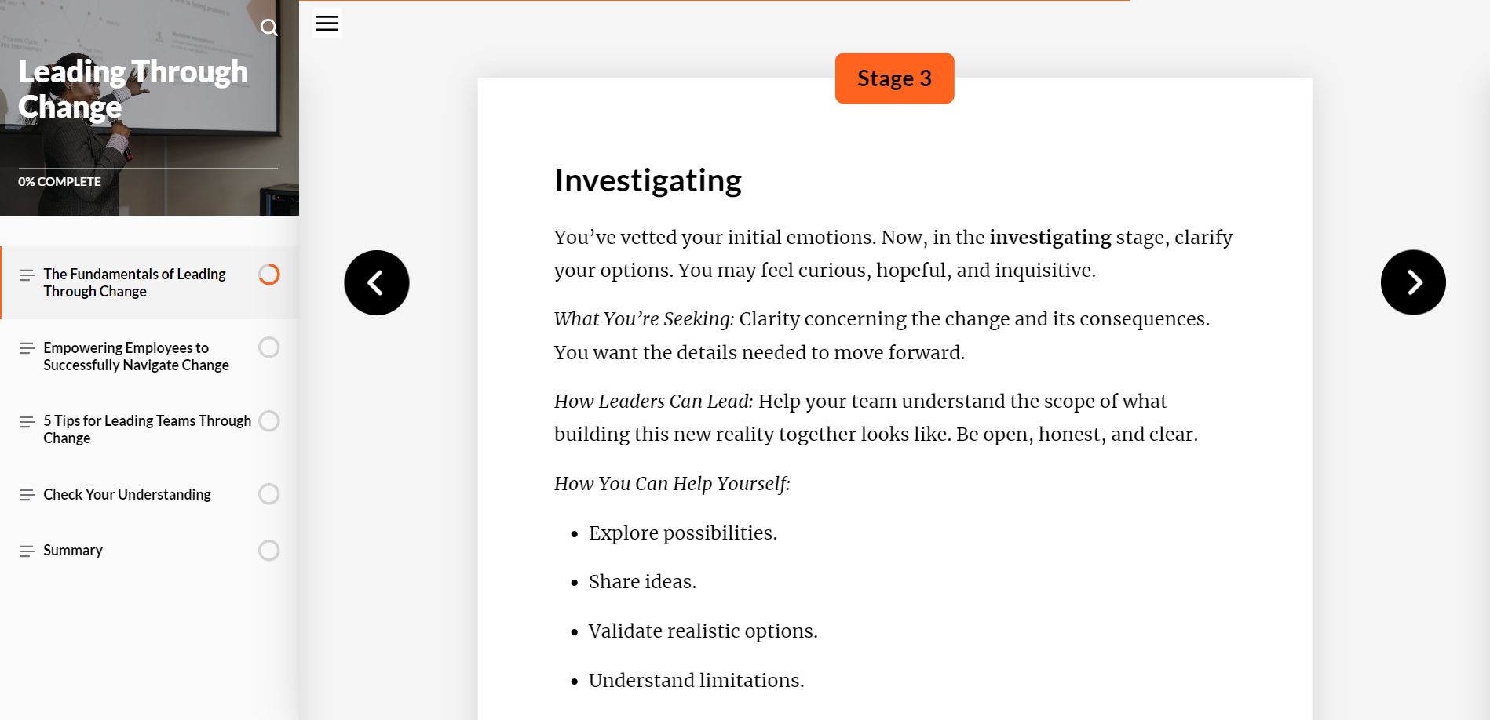Click the lines icon beside Summary
This screenshot has height=720, width=1490.
coord(27,551)
